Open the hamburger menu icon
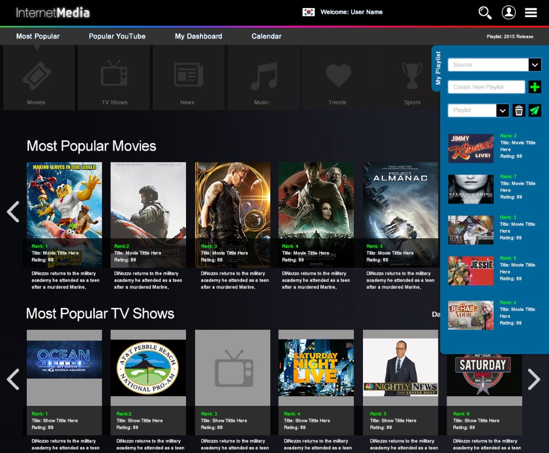This screenshot has height=453, width=549. pos(531,13)
